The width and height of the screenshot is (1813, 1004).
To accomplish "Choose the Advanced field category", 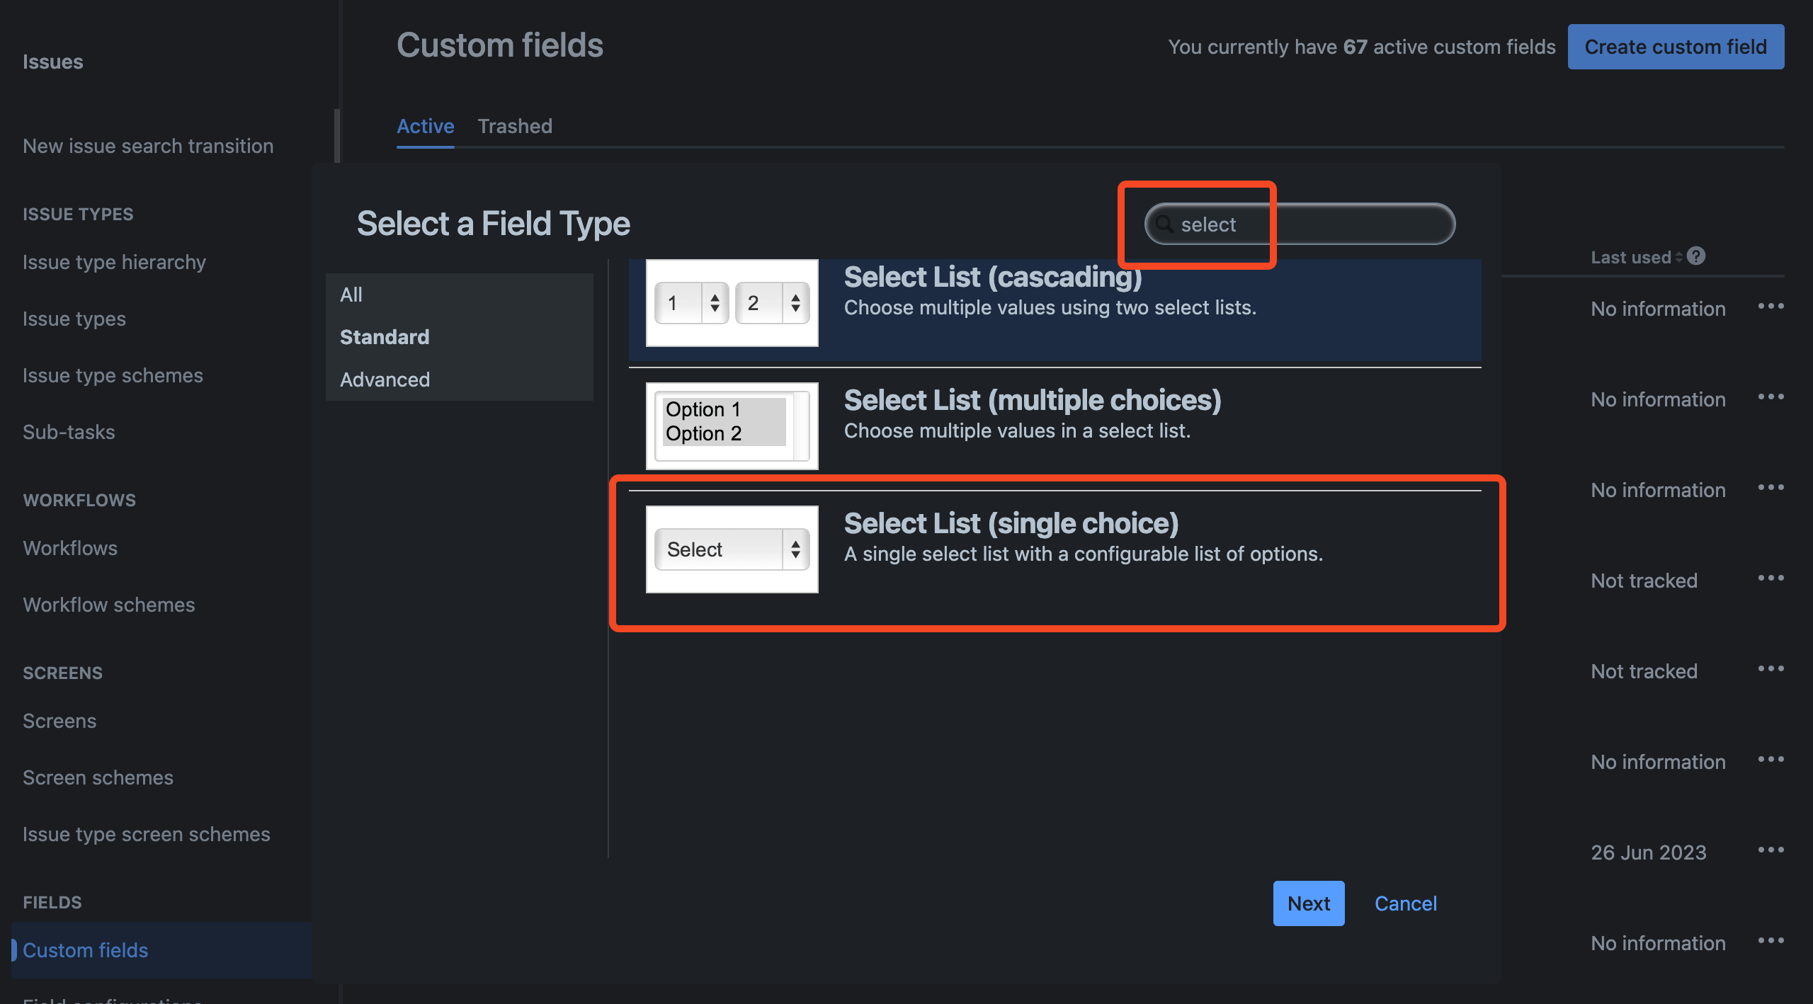I will [x=459, y=380].
